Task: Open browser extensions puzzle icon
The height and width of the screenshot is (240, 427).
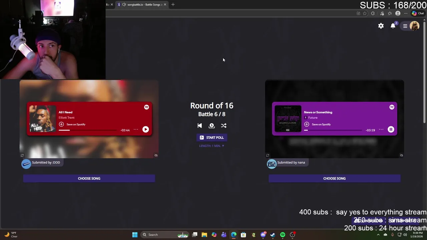Action: pyautogui.click(x=373, y=13)
